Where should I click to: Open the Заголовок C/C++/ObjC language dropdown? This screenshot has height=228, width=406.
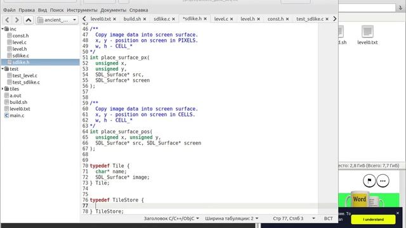[x=171, y=218]
